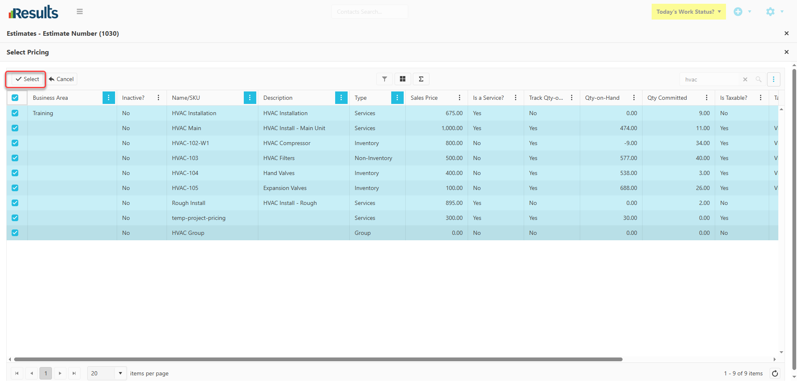Open the Type column menu
Screen dimensions: 797x392
point(397,98)
